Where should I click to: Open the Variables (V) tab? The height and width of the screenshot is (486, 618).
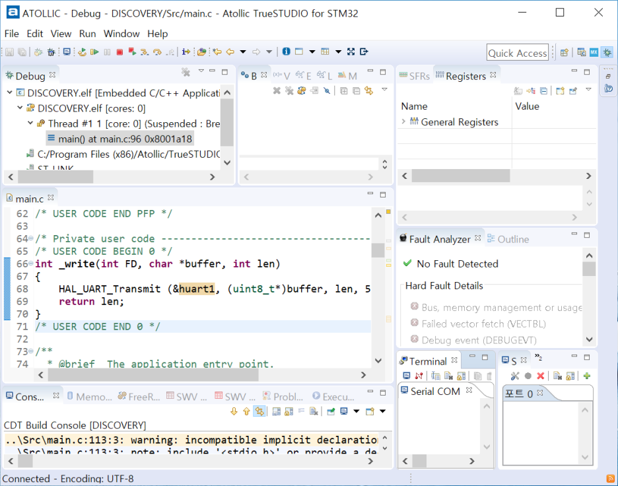click(x=281, y=76)
